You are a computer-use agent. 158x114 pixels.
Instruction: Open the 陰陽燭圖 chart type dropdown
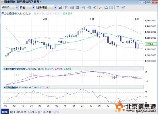55,7
